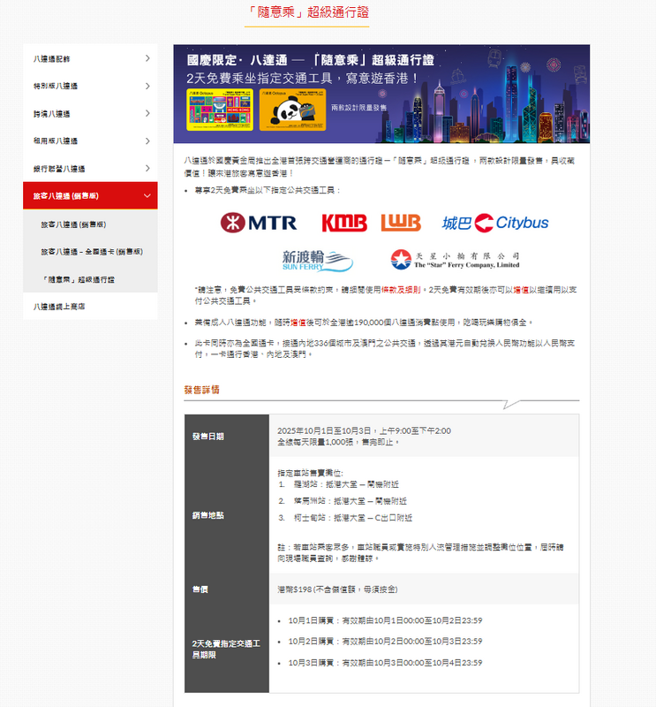Click the 城巴 Citybus logo
The height and width of the screenshot is (707, 656).
coord(495,223)
